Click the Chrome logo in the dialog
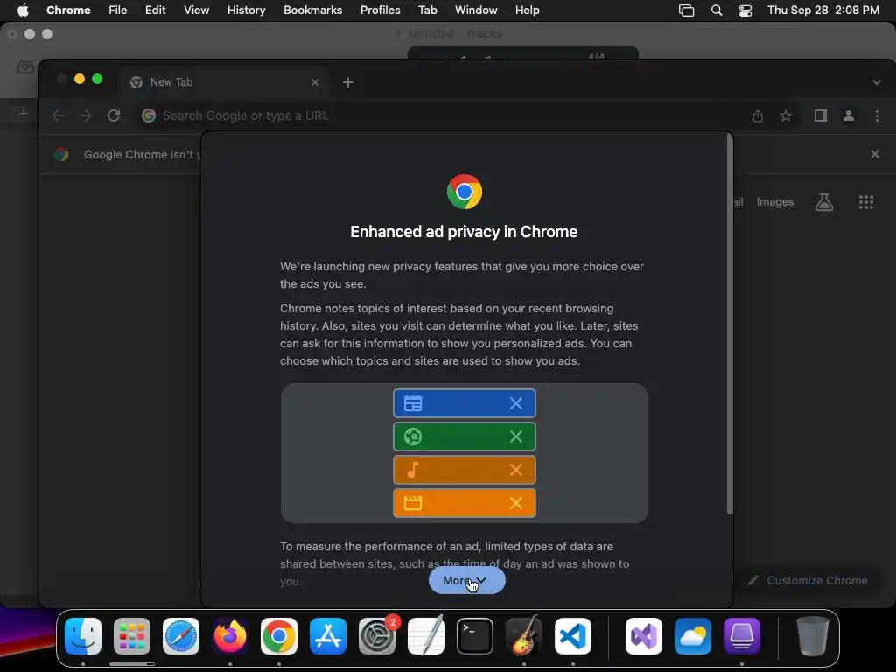 [464, 192]
